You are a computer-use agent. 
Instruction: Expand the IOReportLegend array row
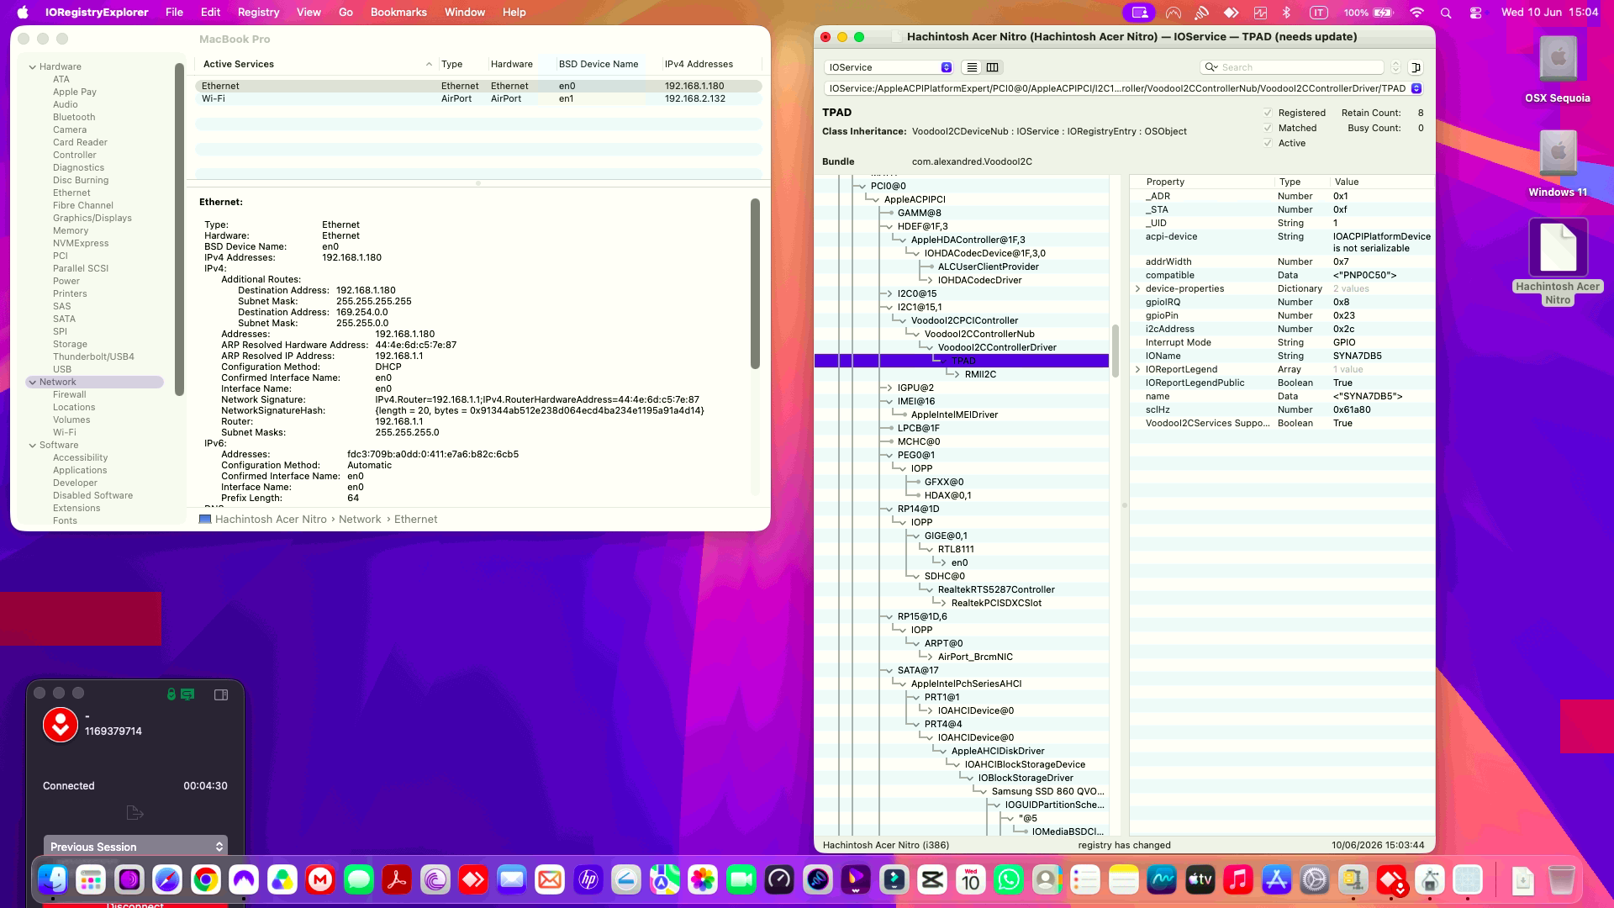pyautogui.click(x=1138, y=369)
